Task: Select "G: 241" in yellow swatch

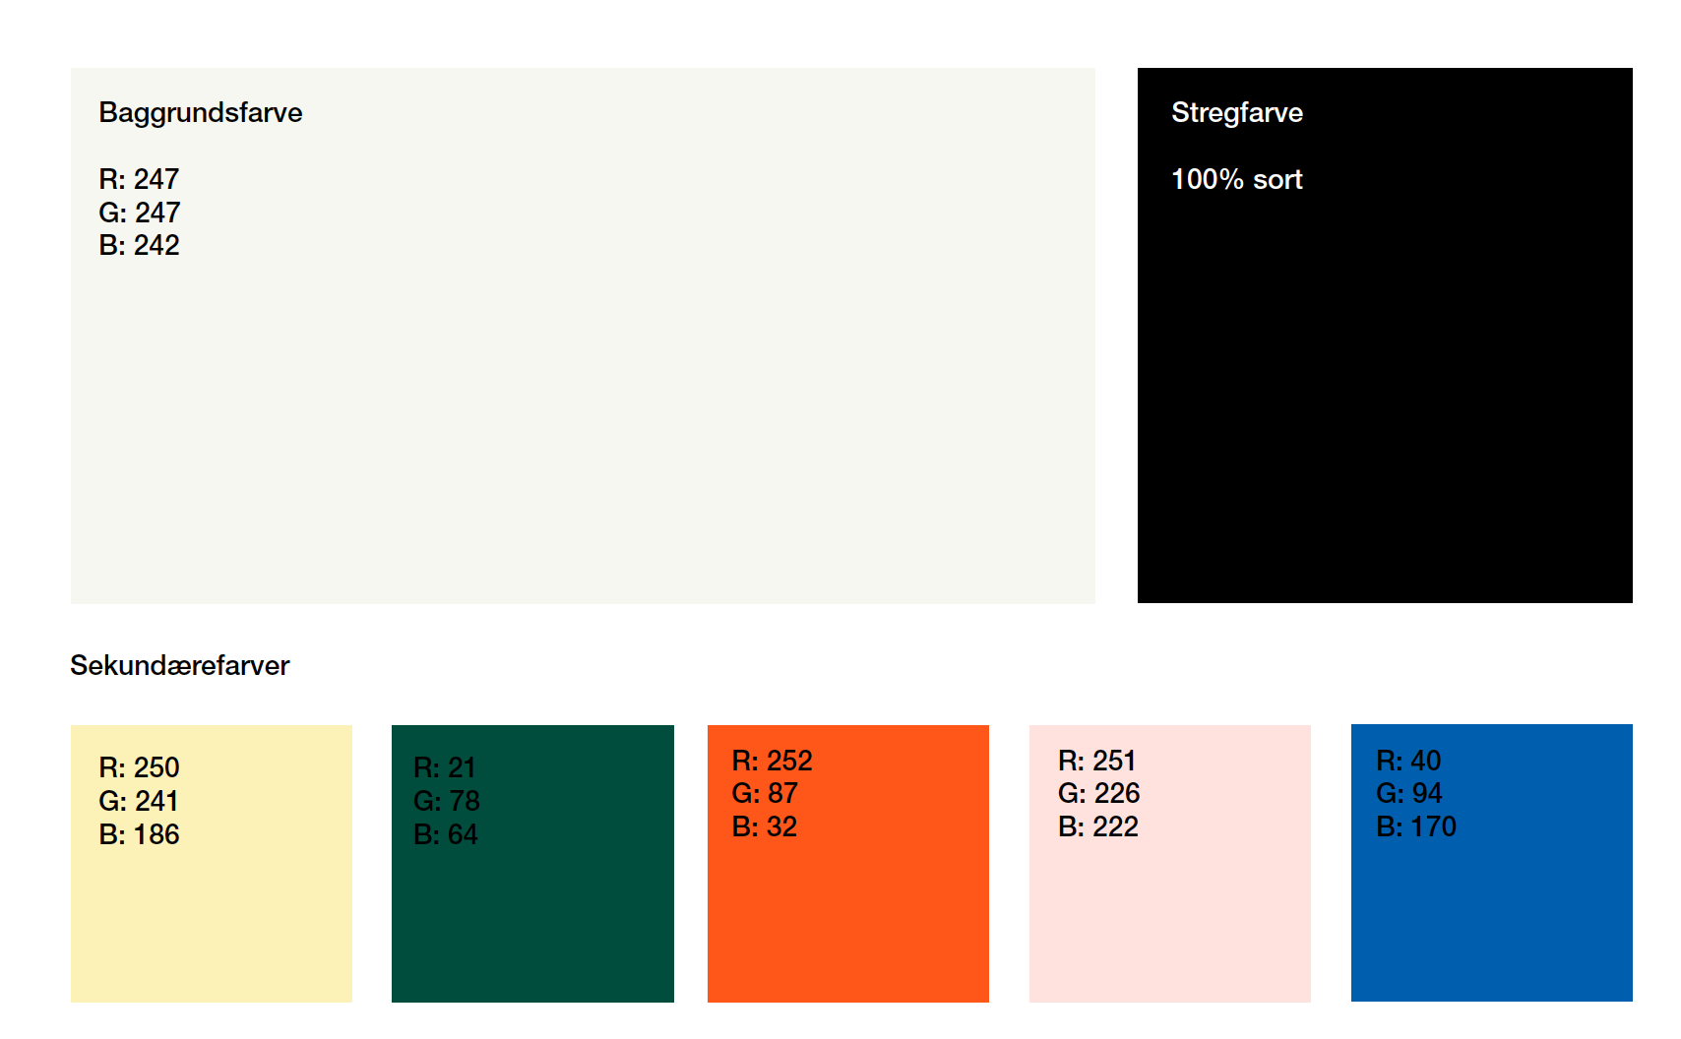Action: pos(139,801)
